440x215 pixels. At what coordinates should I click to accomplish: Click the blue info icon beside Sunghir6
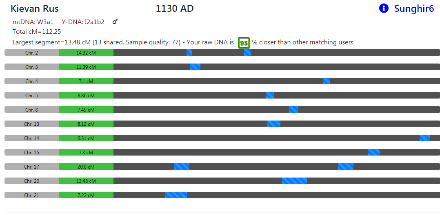384,8
